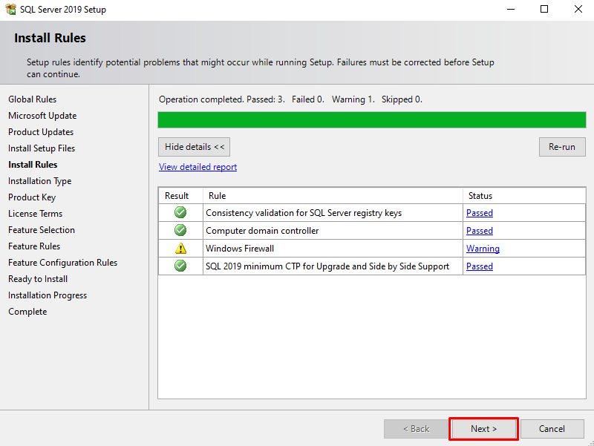Click the Next button
The image size is (594, 446).
coord(484,429)
